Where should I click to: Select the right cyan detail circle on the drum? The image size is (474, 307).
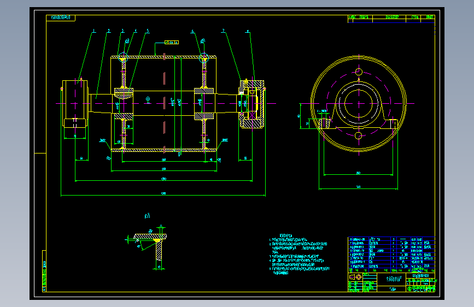[x=204, y=57]
